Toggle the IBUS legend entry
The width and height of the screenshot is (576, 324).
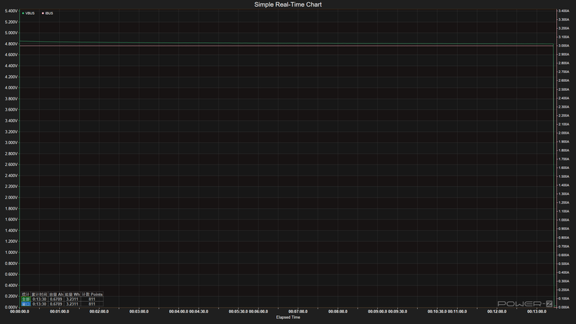point(48,13)
